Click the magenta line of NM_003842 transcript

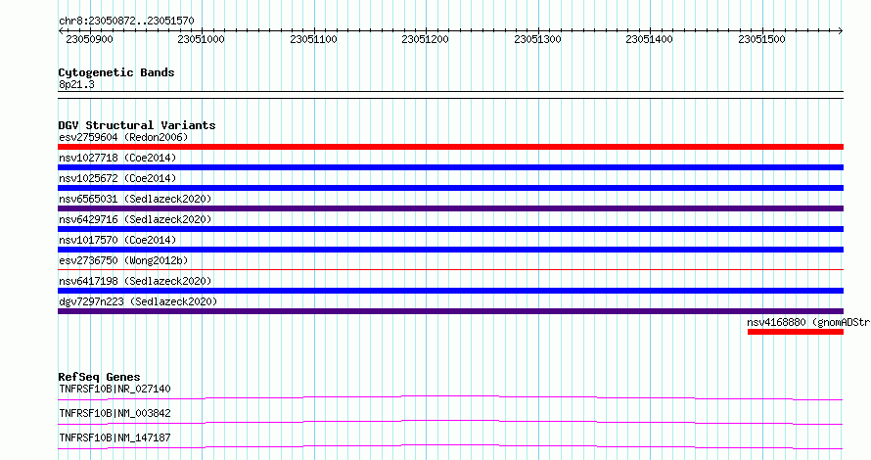pyautogui.click(x=450, y=422)
